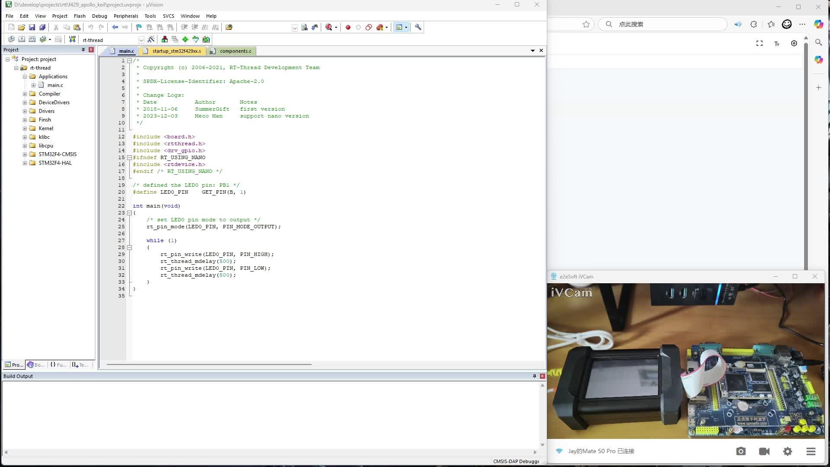Click Save All toolbar icon
The image size is (830, 467).
(x=42, y=27)
